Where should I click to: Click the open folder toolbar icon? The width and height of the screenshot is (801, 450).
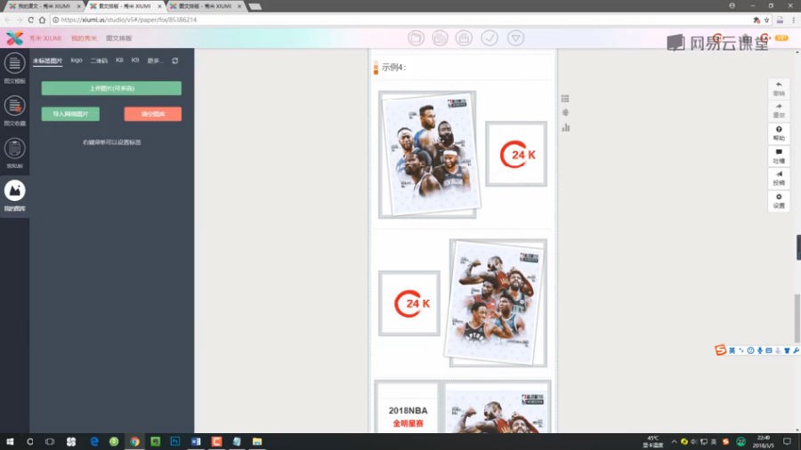pyautogui.click(x=416, y=37)
